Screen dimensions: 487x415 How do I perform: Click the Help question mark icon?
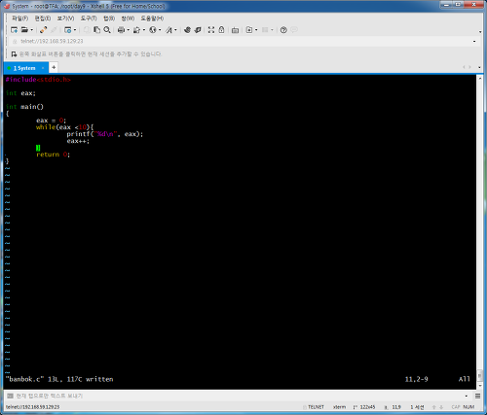click(x=283, y=30)
